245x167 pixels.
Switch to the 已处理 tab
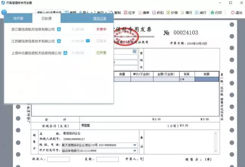pos(46,18)
